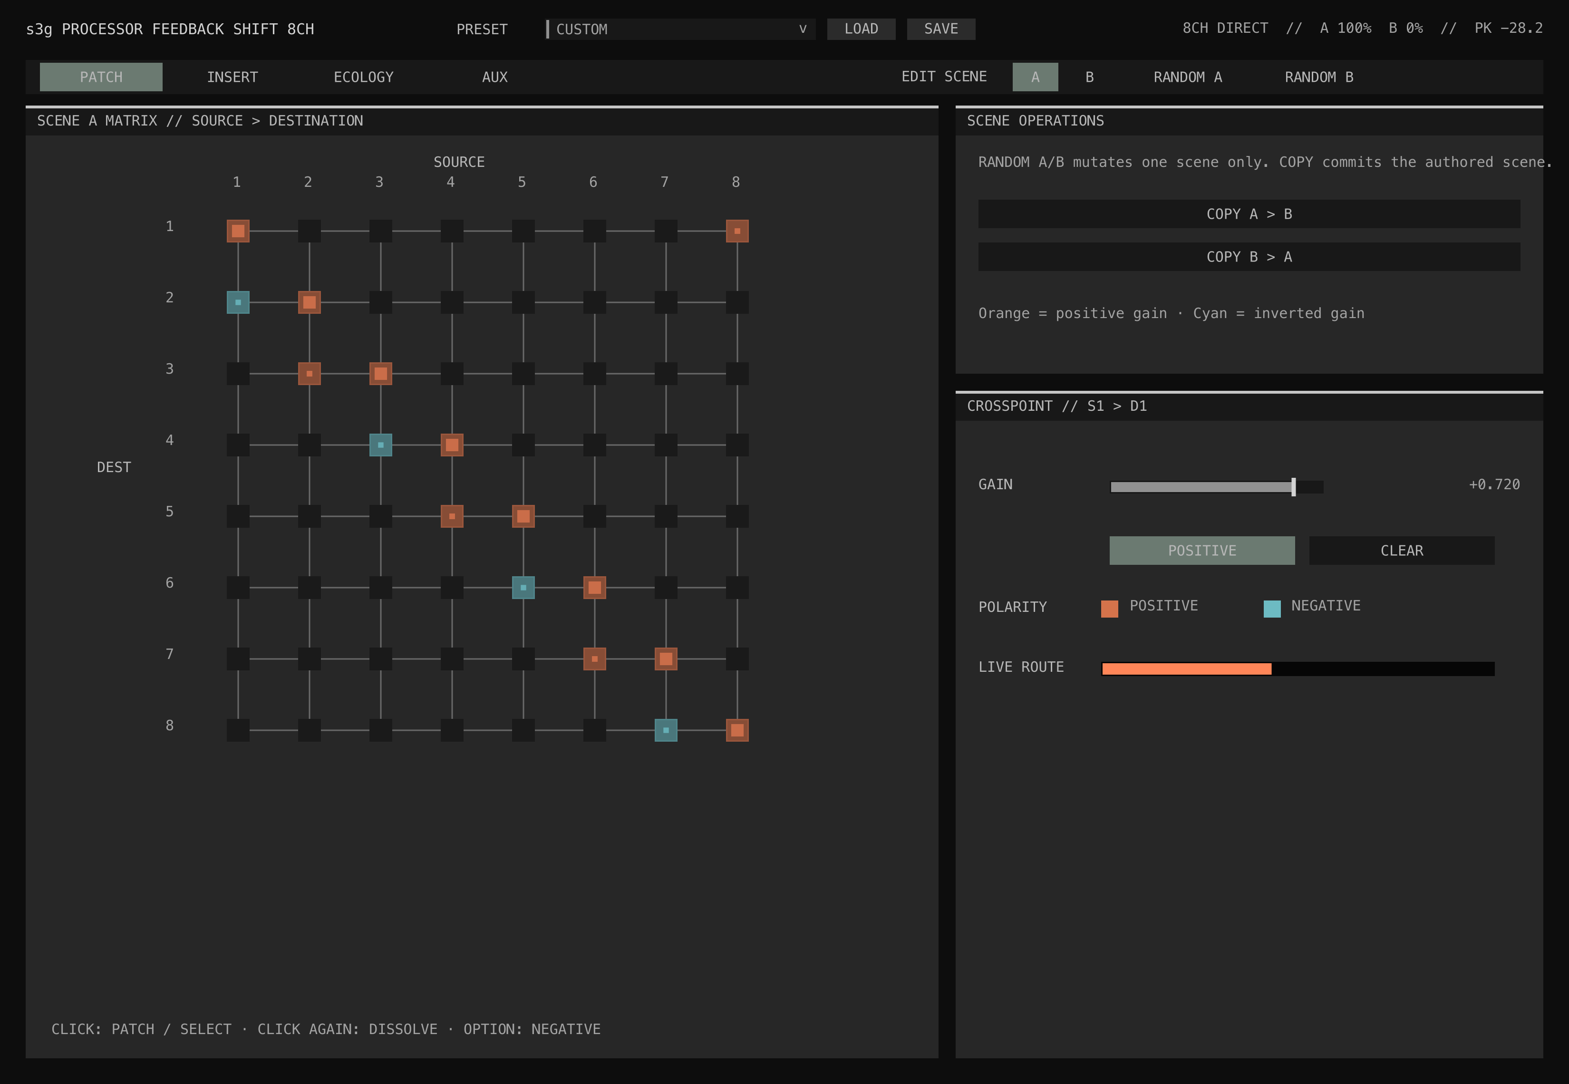Viewport: 1569px width, 1084px height.
Task: Patch empty node source 6 to dest 4
Action: [594, 445]
